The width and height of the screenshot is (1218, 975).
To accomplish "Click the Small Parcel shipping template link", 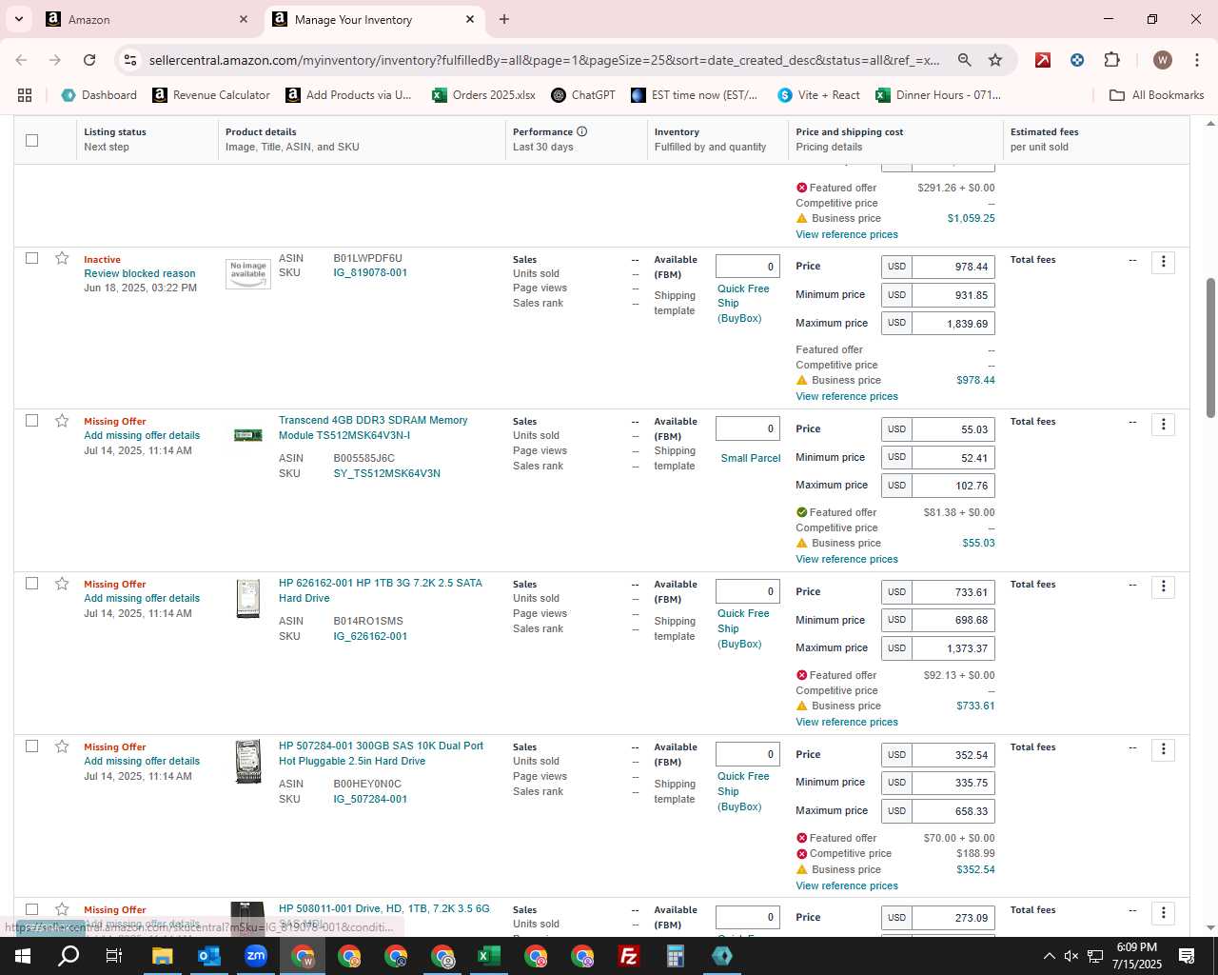I will [x=751, y=458].
